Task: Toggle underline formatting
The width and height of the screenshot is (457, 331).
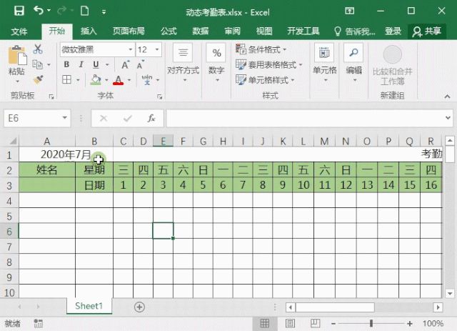Action: [x=96, y=64]
